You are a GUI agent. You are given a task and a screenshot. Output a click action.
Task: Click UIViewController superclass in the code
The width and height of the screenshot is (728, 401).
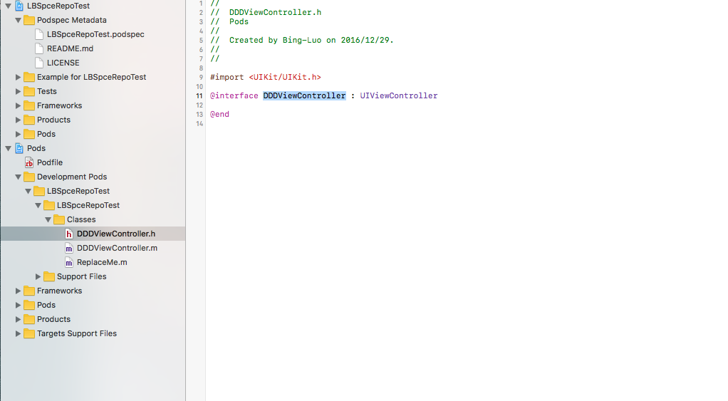[x=398, y=95]
